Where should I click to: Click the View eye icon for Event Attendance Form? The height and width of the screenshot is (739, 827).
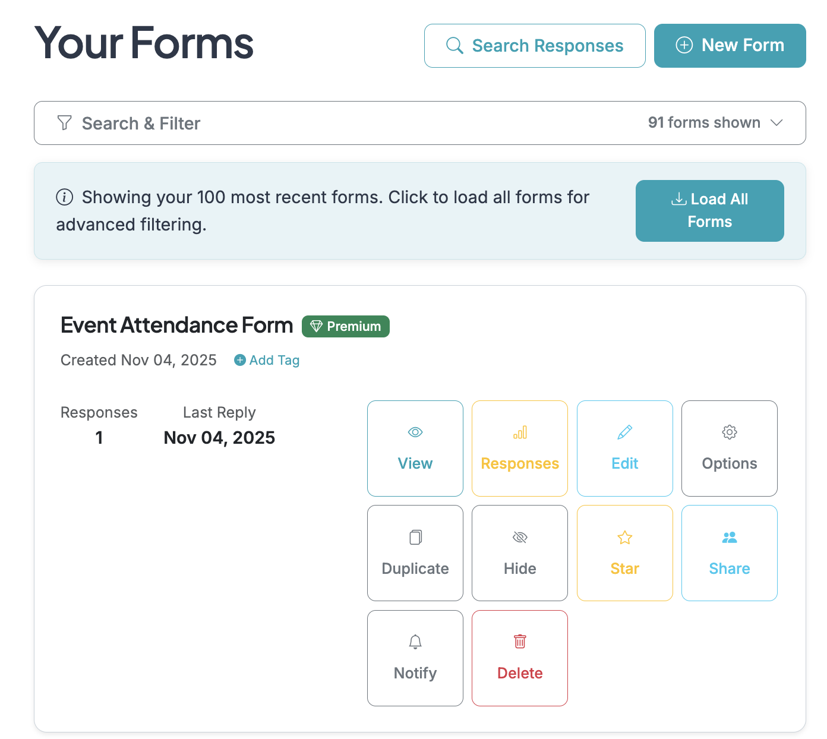(x=415, y=432)
